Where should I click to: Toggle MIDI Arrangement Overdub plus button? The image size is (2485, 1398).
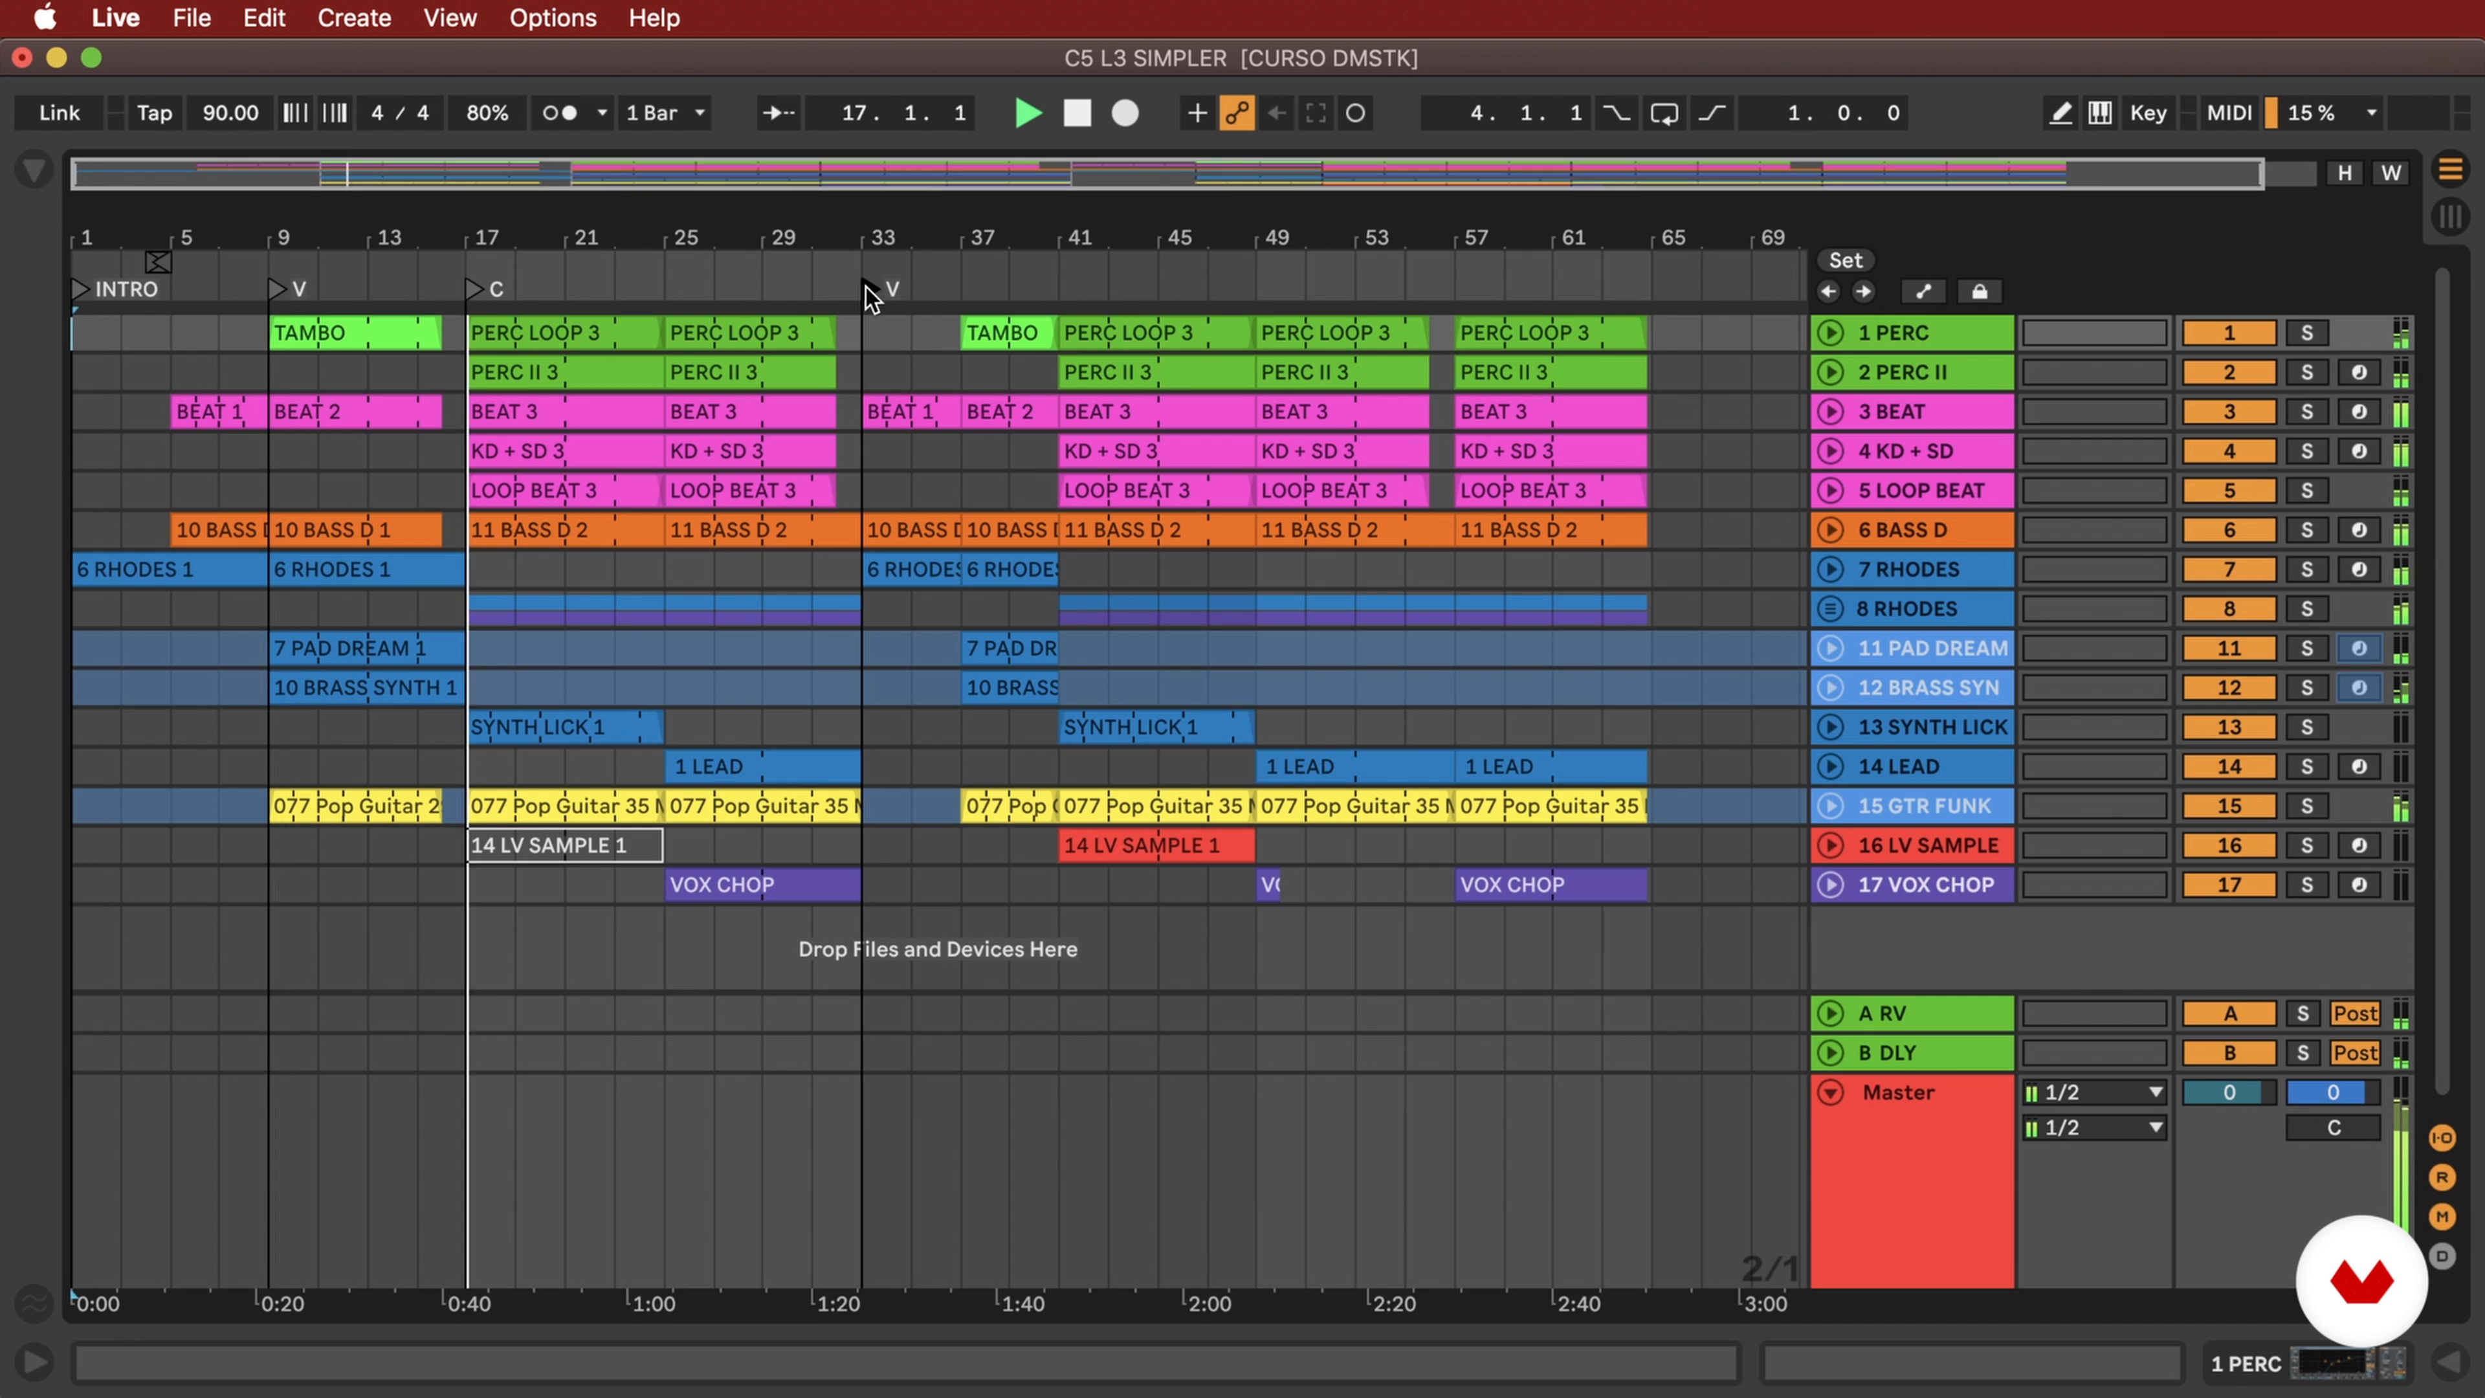[1196, 113]
